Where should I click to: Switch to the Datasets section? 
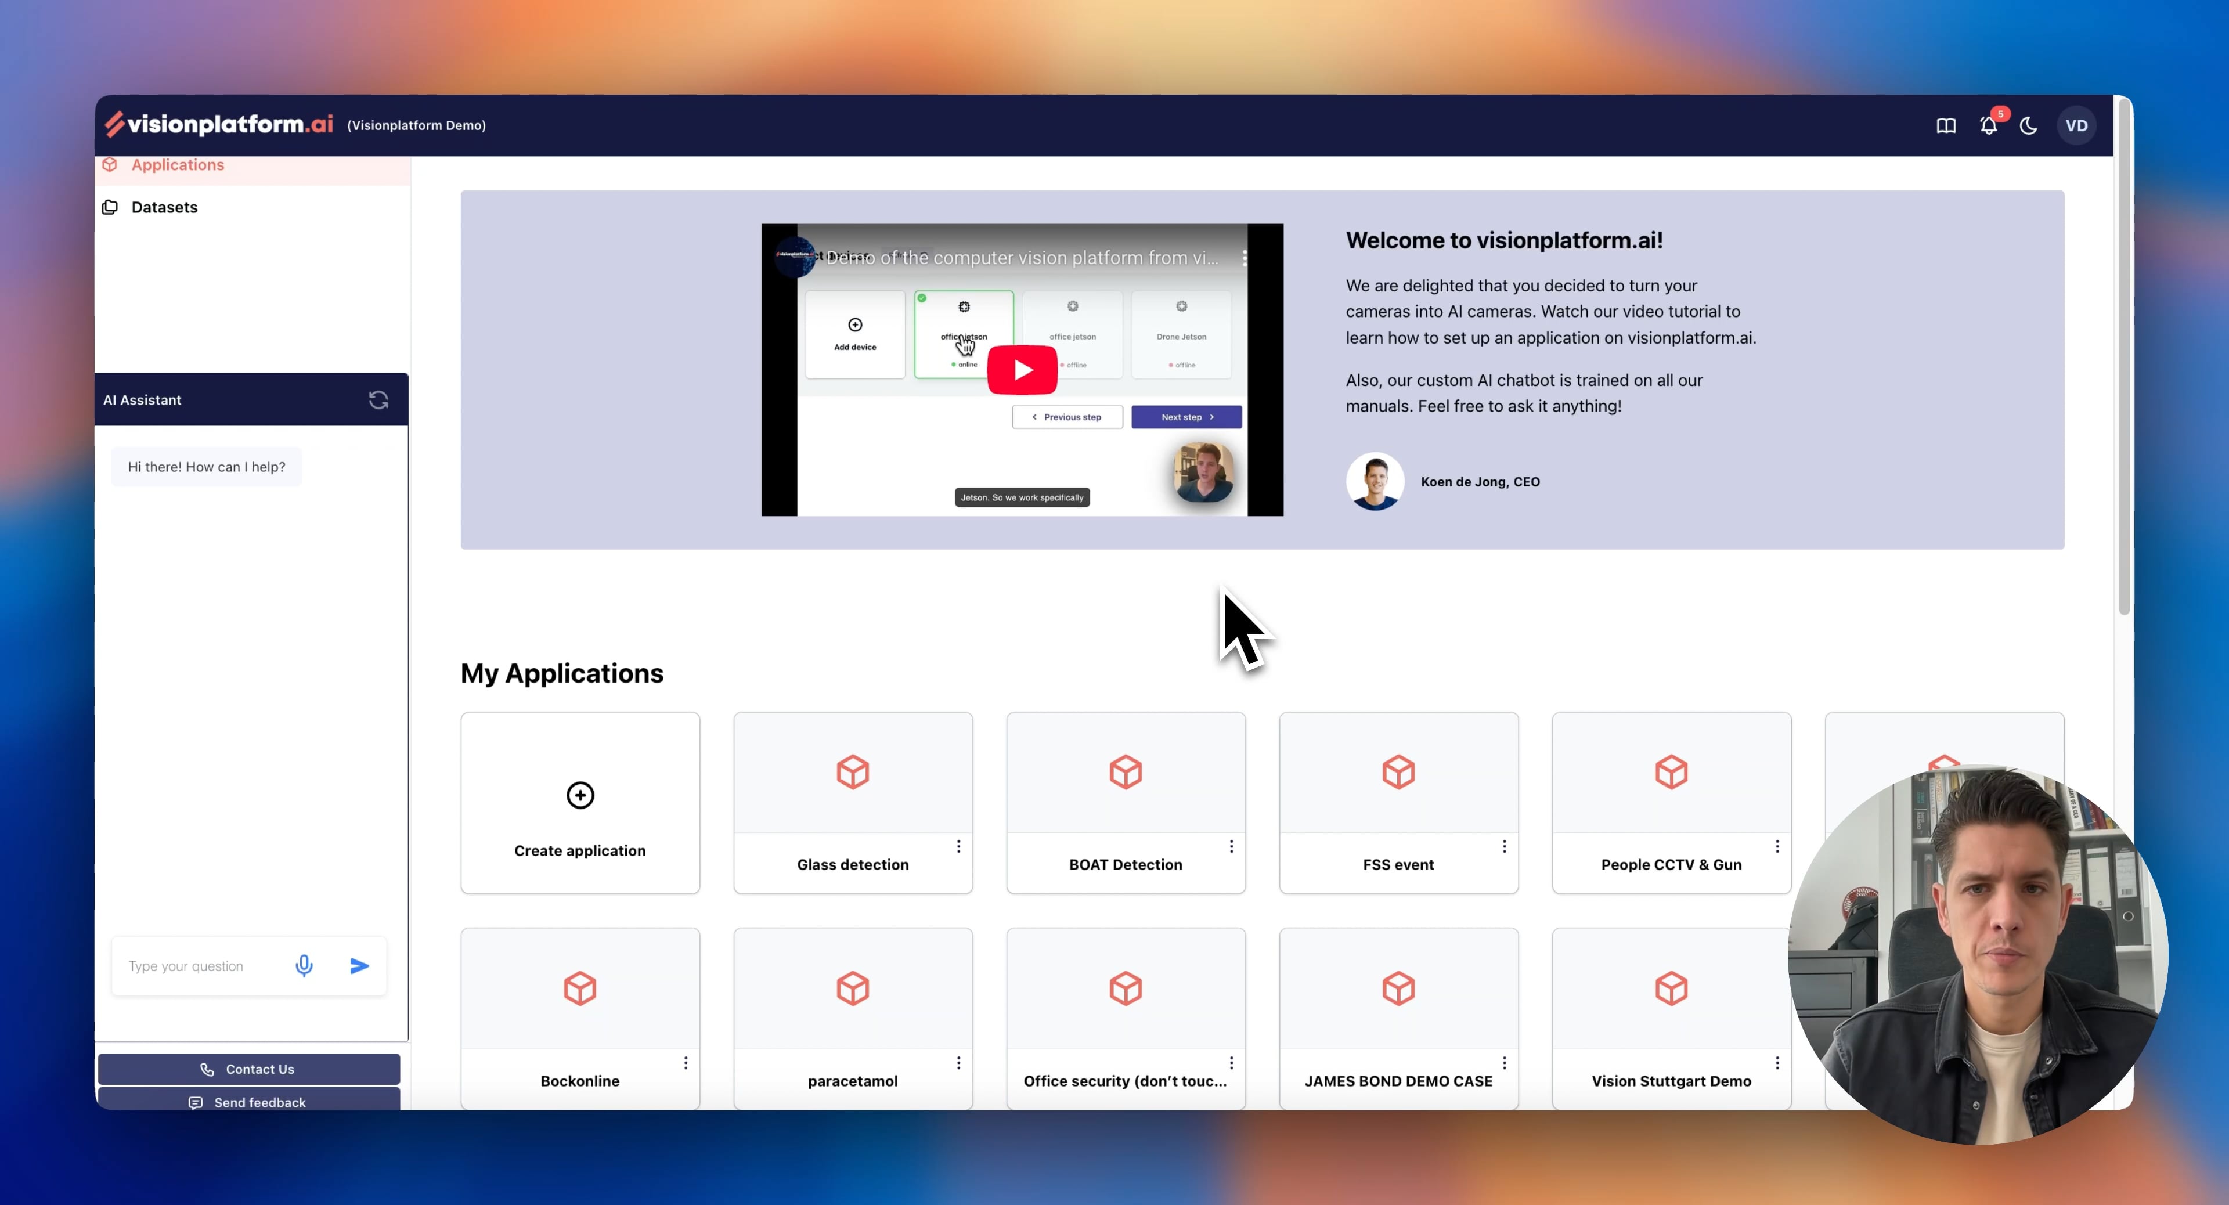point(164,207)
